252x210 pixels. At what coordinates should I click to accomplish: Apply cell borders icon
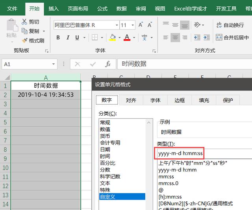(x=94, y=38)
